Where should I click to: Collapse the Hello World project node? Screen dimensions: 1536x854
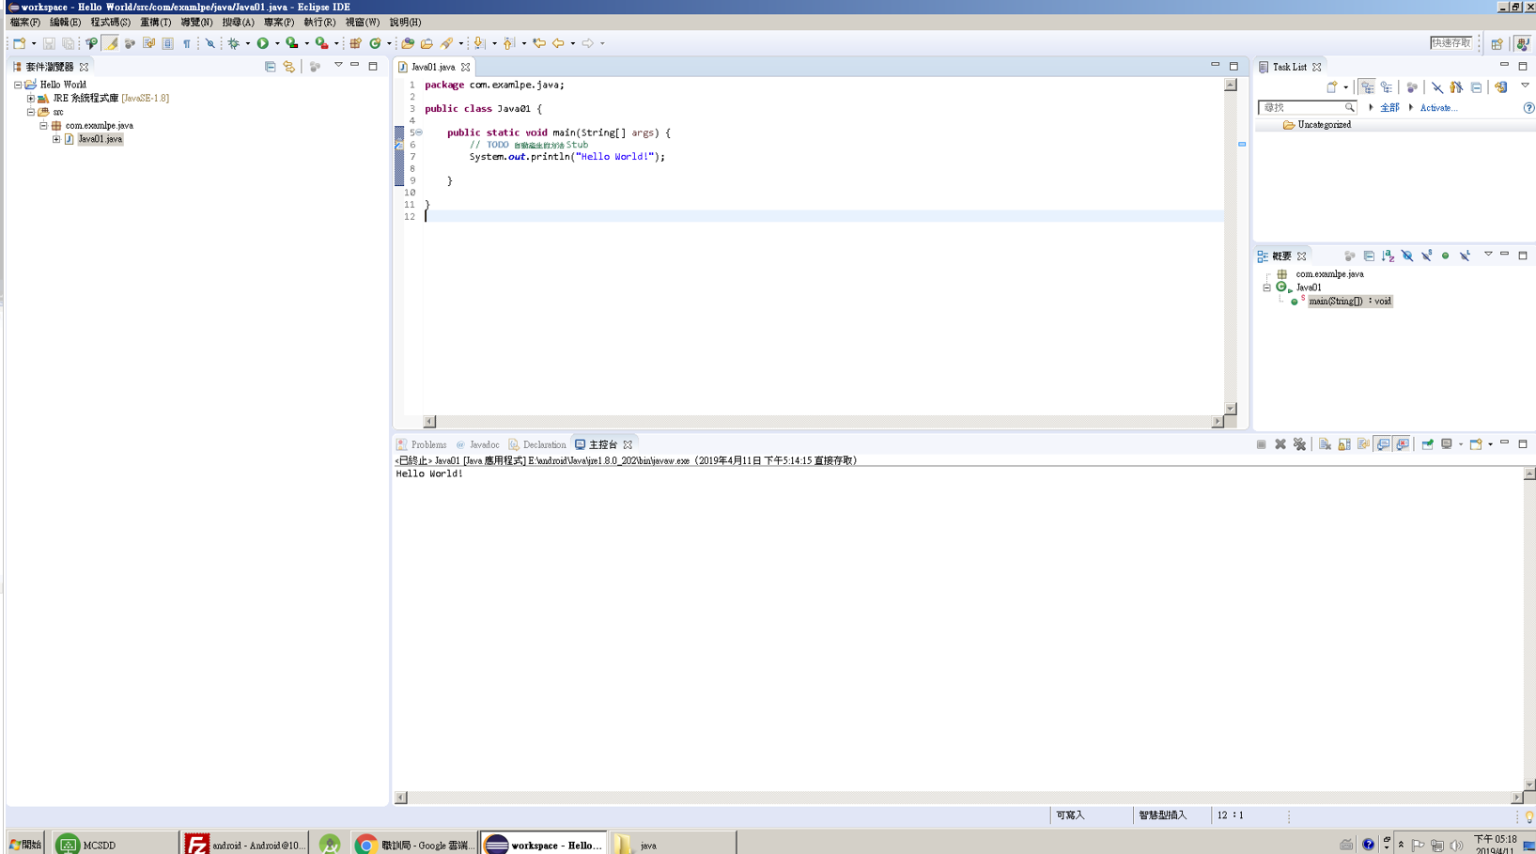coord(18,85)
